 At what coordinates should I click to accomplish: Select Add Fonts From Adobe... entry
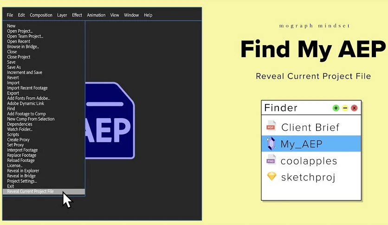28,99
